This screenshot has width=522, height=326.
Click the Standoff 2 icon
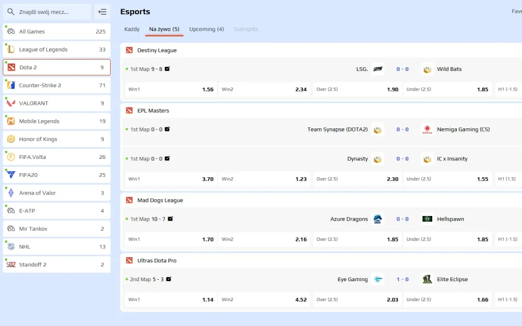click(11, 265)
